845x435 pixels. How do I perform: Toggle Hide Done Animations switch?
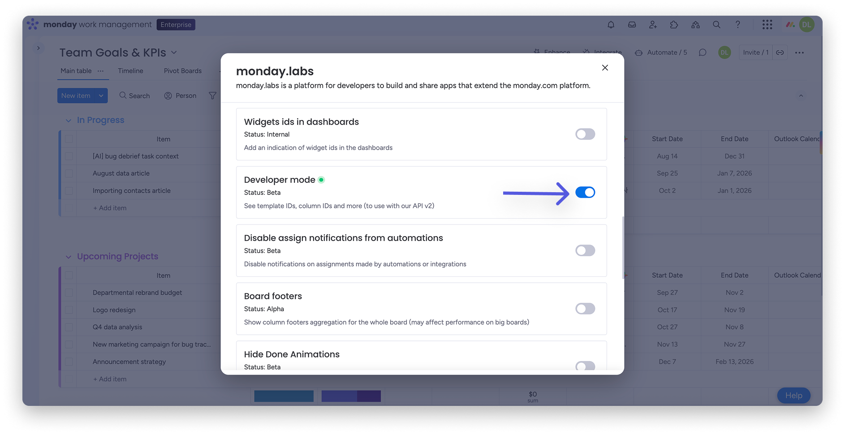pos(585,366)
